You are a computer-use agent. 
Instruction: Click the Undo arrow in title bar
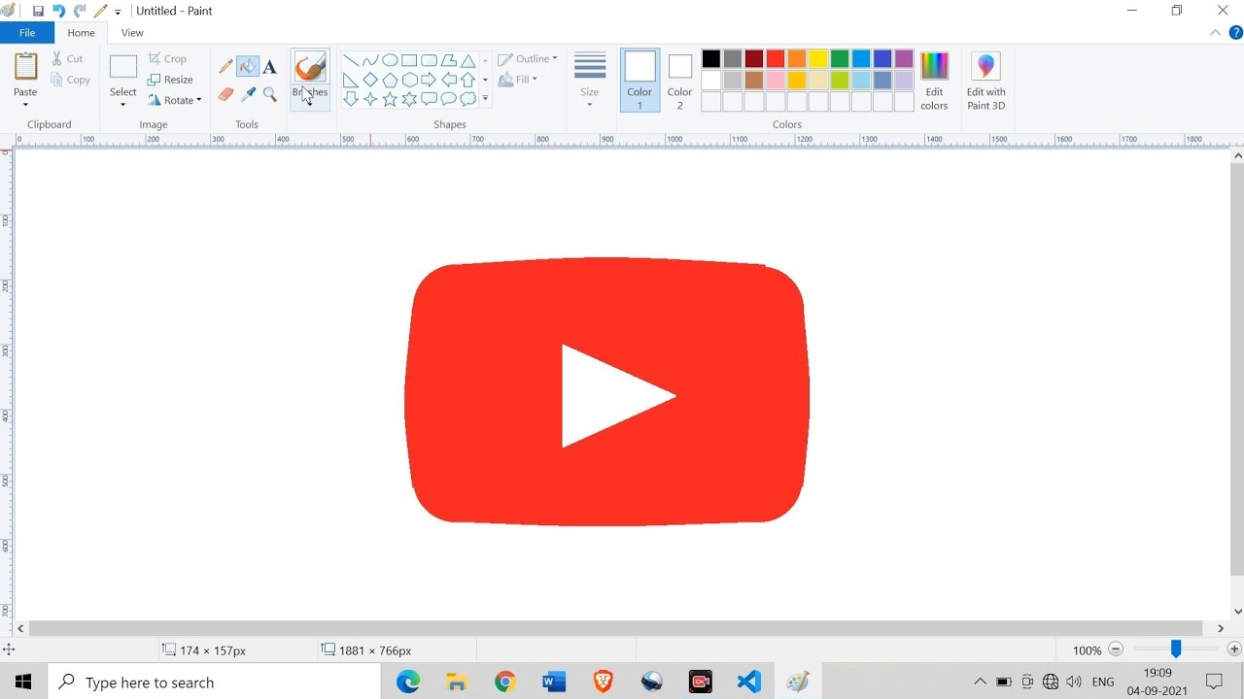click(58, 11)
